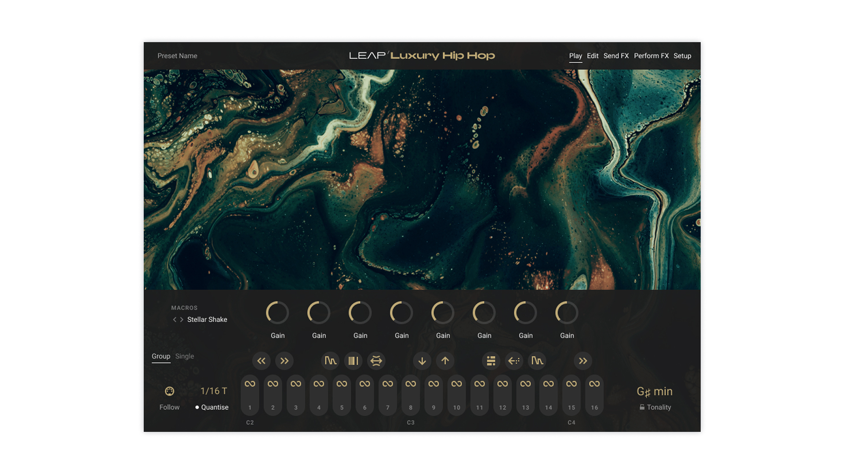Viewport: 844px width, 474px height.
Task: Switch to the Perform FX tab
Action: tap(651, 56)
